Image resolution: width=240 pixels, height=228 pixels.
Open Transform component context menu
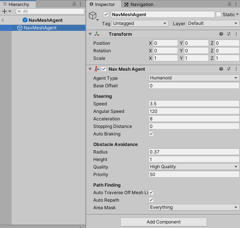coord(236,34)
